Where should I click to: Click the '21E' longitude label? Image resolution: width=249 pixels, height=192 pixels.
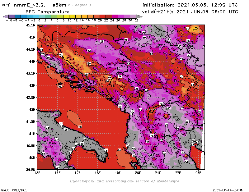tap(158, 173)
